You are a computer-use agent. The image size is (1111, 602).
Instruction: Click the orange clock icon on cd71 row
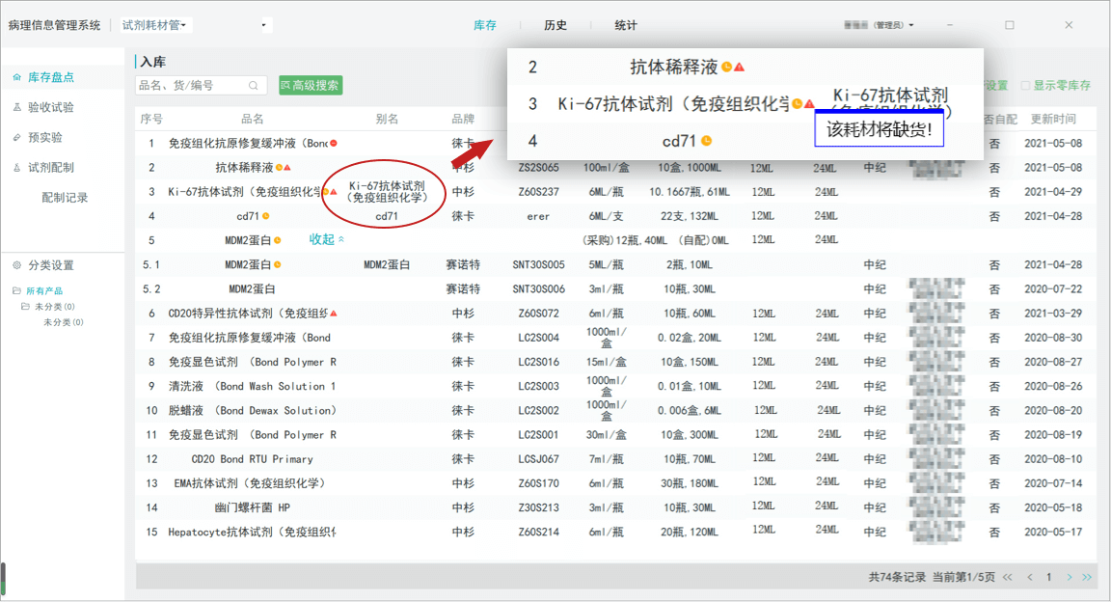265,216
